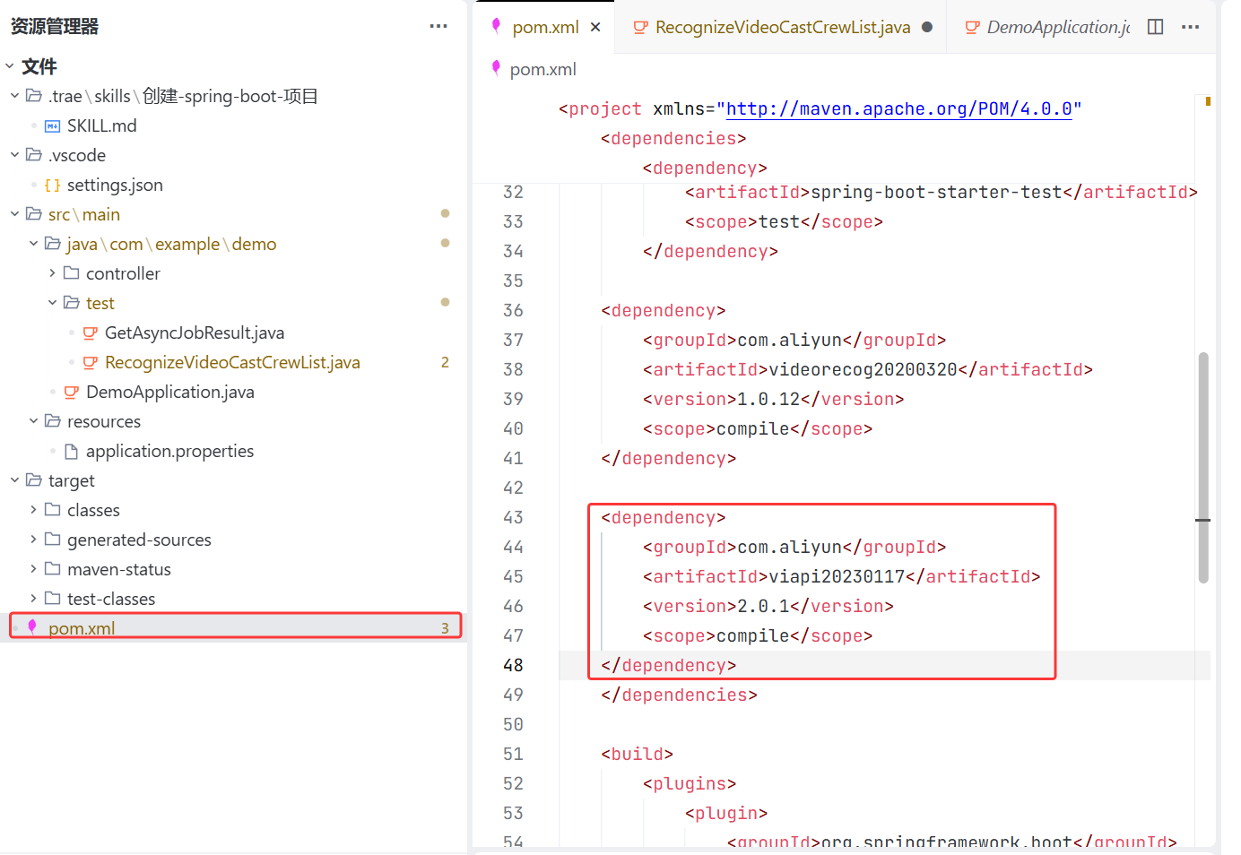Click SKILL.md markdown file icon
The height and width of the screenshot is (855, 1241).
click(x=53, y=126)
